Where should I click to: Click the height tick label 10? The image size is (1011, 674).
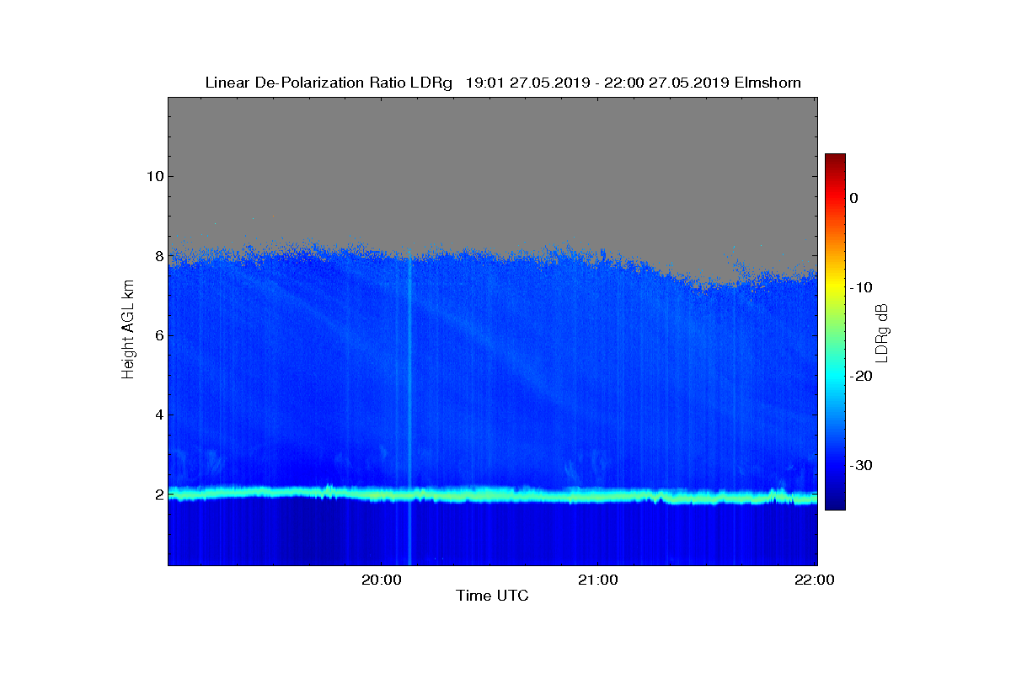coord(154,176)
